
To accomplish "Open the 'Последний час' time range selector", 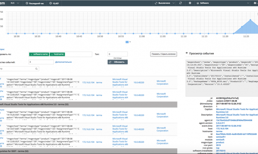I will click(35, 3).
